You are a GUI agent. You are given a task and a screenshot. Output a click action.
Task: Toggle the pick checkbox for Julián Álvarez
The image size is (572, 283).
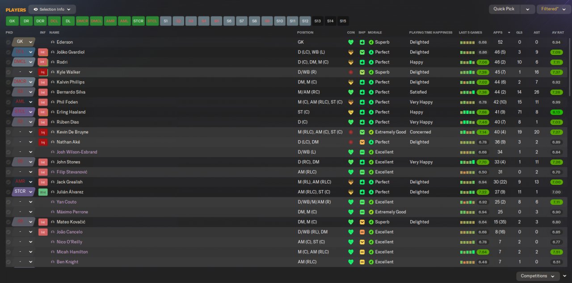click(x=8, y=192)
